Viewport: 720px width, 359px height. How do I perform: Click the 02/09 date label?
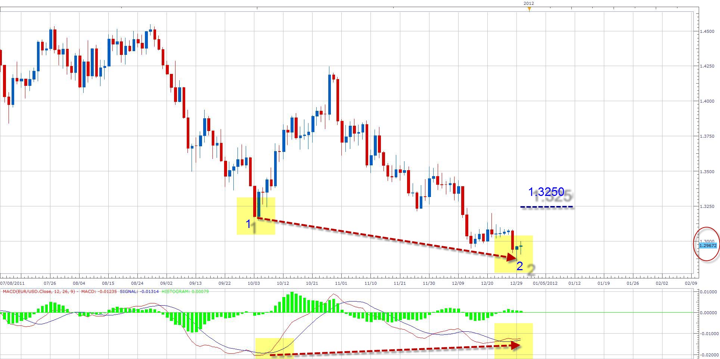[691, 283]
